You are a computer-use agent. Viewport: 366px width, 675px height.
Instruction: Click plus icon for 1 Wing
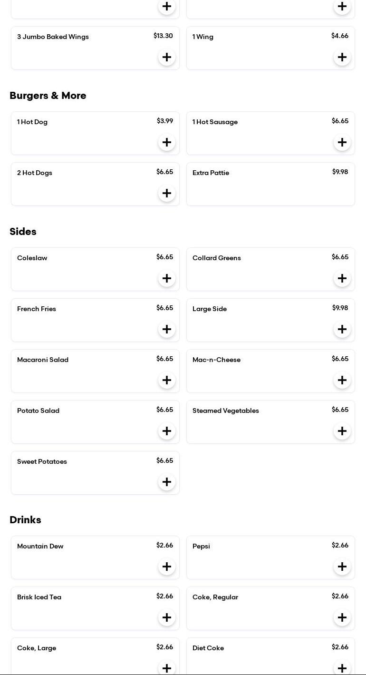click(x=342, y=57)
